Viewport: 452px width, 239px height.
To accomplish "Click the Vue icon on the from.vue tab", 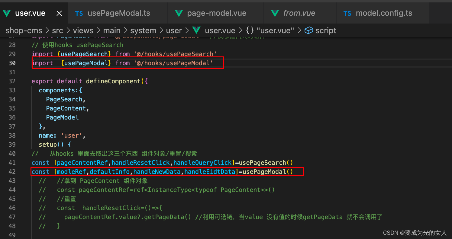I will click(275, 13).
